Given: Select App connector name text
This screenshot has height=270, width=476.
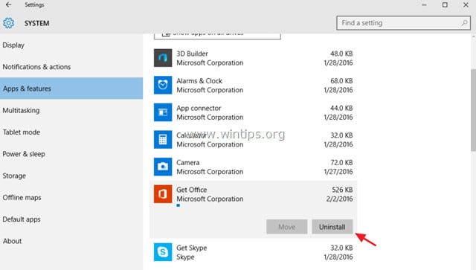Looking at the screenshot, I should (199, 108).
